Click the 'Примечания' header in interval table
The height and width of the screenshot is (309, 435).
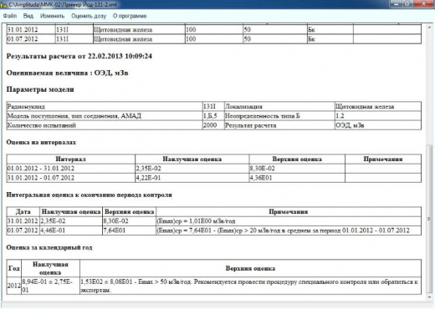point(383,160)
